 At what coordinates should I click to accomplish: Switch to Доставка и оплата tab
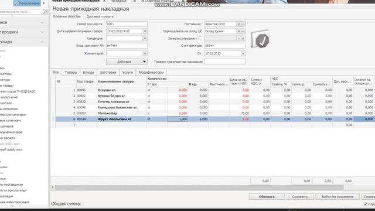(100, 17)
